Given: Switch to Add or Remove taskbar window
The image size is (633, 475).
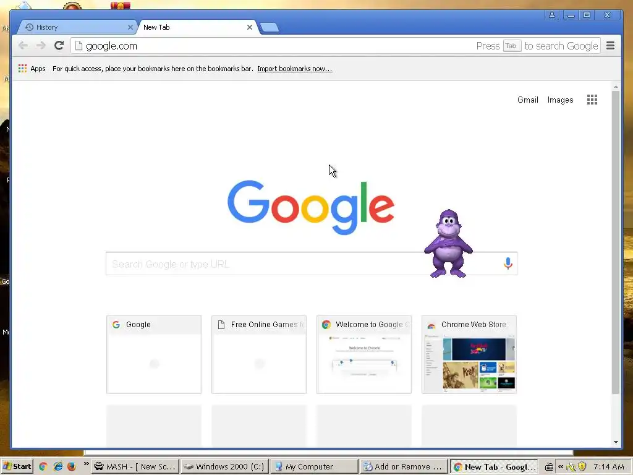Looking at the screenshot, I should tap(404, 466).
